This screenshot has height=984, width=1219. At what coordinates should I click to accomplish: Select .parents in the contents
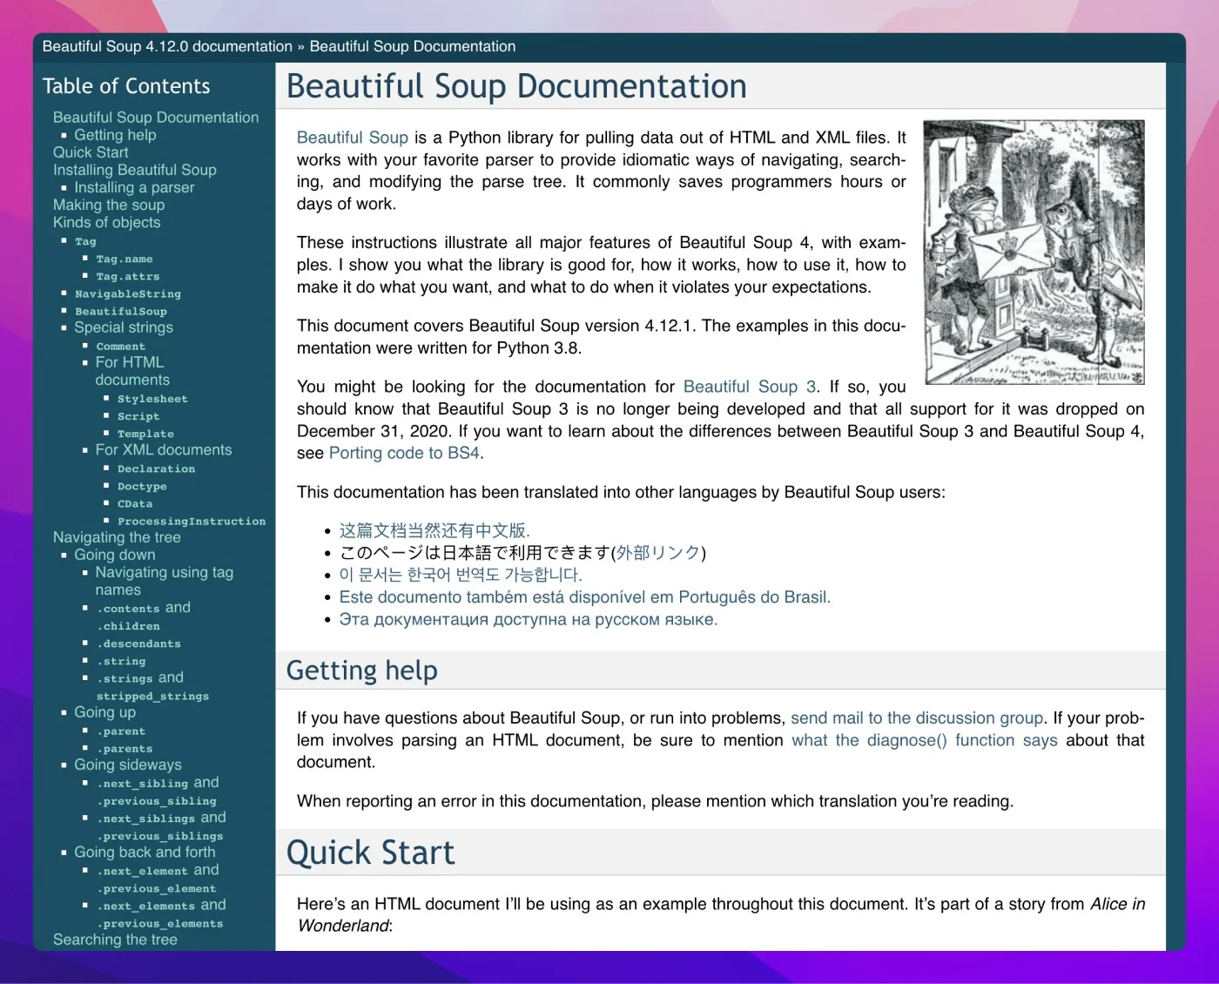tap(125, 748)
